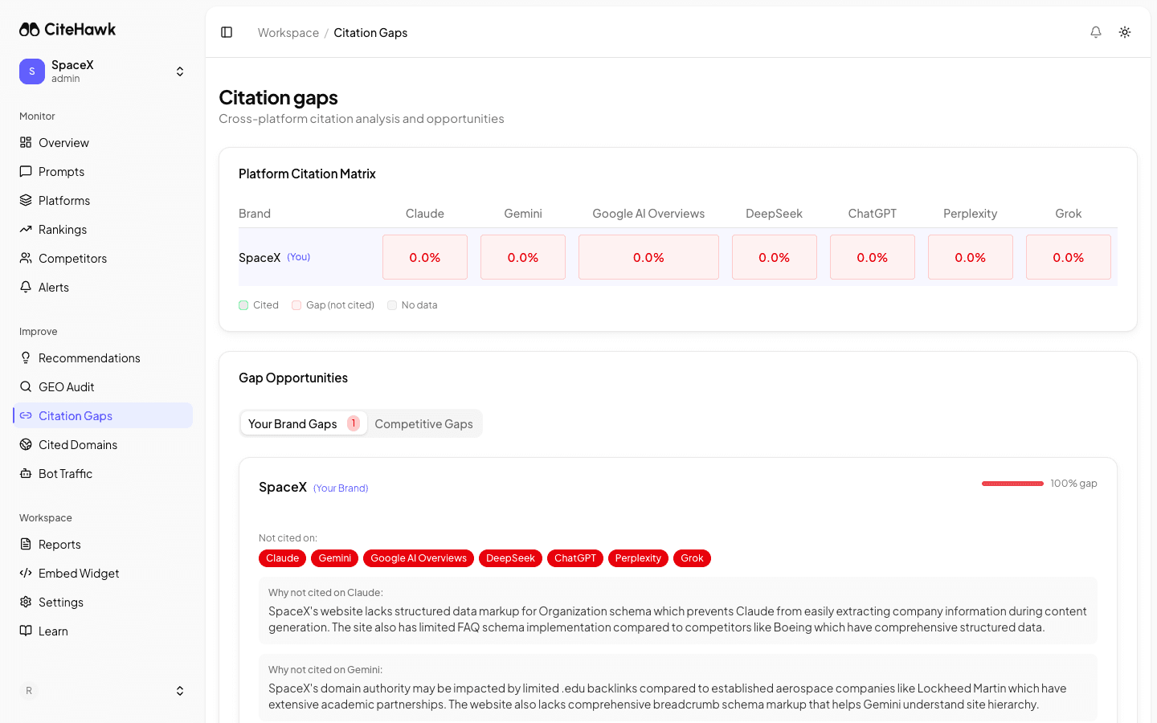Click the SpaceX workspace avatar S

pos(32,71)
